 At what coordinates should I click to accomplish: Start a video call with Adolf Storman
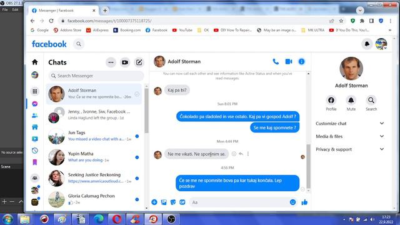[x=289, y=61]
